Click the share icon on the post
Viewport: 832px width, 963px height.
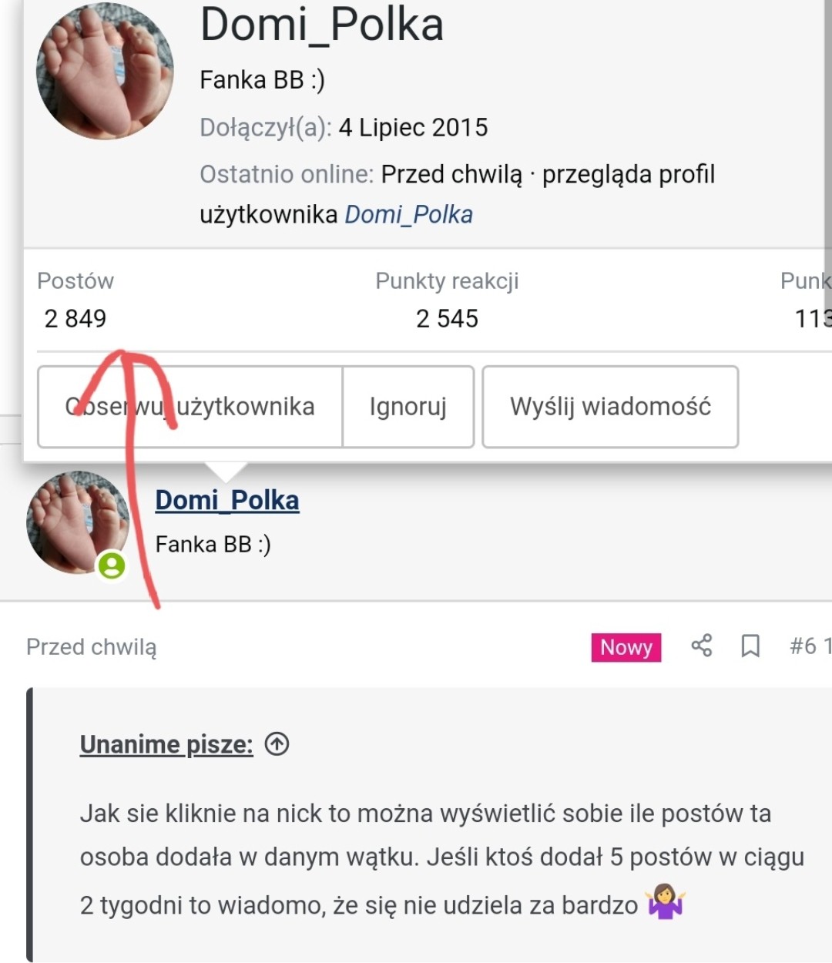point(702,646)
